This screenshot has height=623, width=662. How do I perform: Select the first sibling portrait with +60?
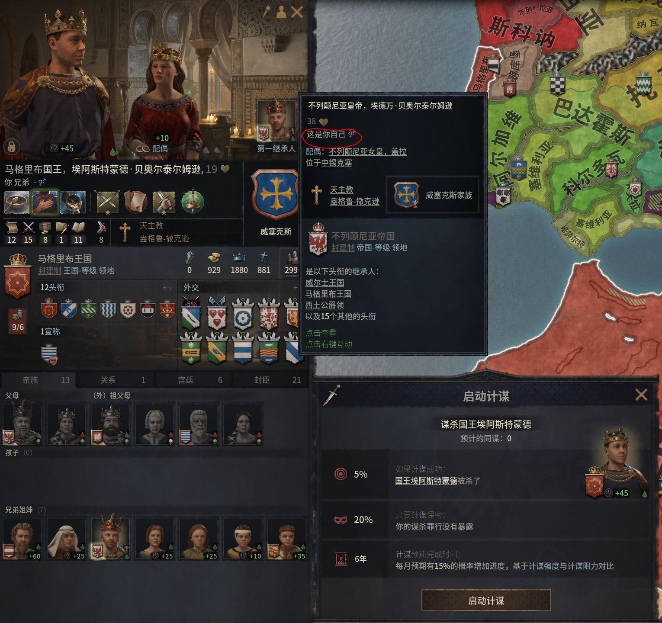(x=22, y=539)
